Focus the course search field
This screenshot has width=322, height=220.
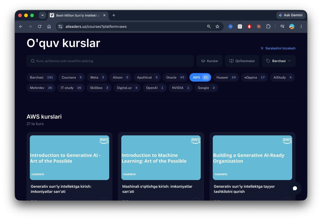tap(110, 61)
